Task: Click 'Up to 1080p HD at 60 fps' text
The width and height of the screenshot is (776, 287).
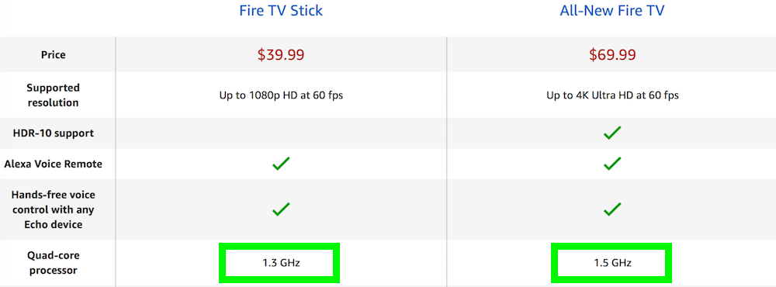Action: coord(281,95)
